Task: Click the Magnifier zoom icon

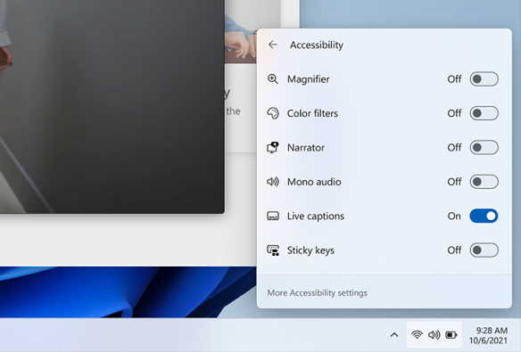Action: pos(273,79)
